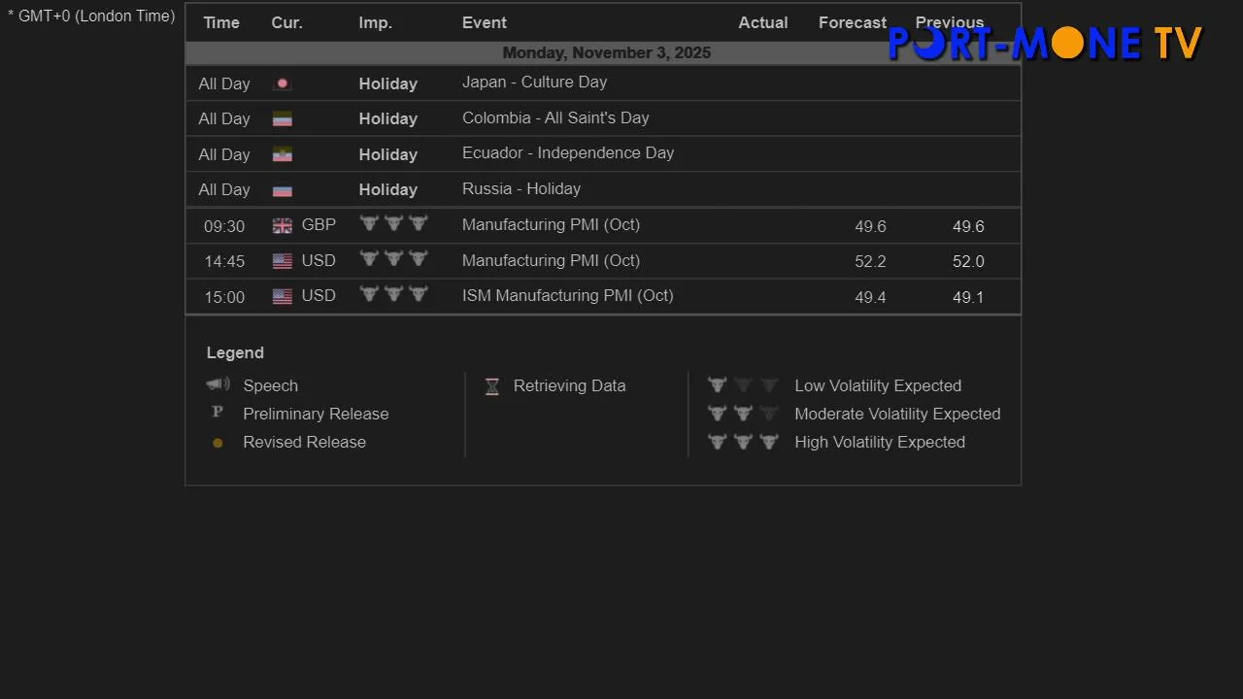Click the High Volatility bull icons
The image size is (1243, 699).
(743, 442)
